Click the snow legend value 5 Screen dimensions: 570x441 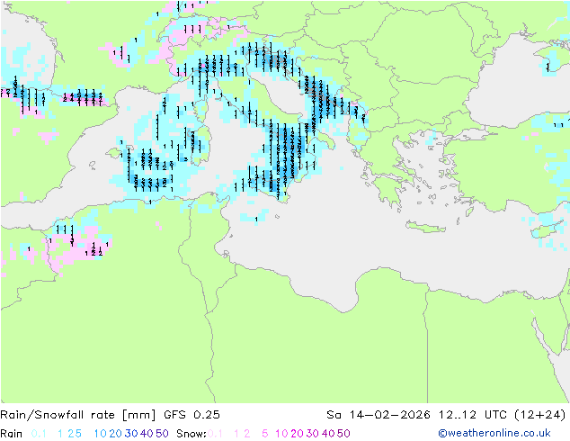click(265, 434)
